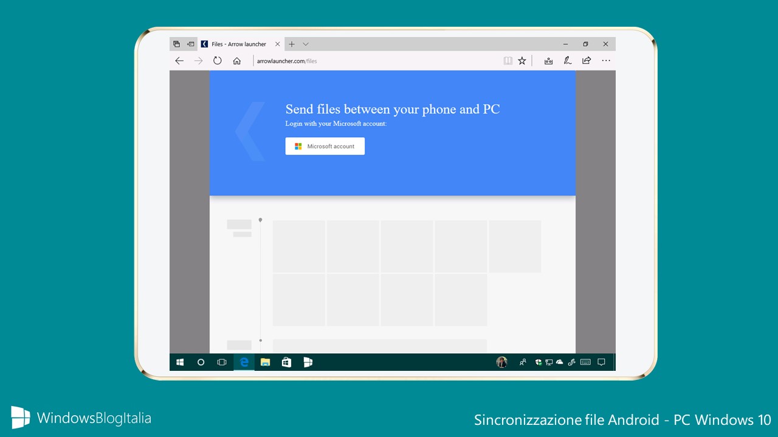Click the browser back arrow
The image size is (778, 437).
pos(179,61)
